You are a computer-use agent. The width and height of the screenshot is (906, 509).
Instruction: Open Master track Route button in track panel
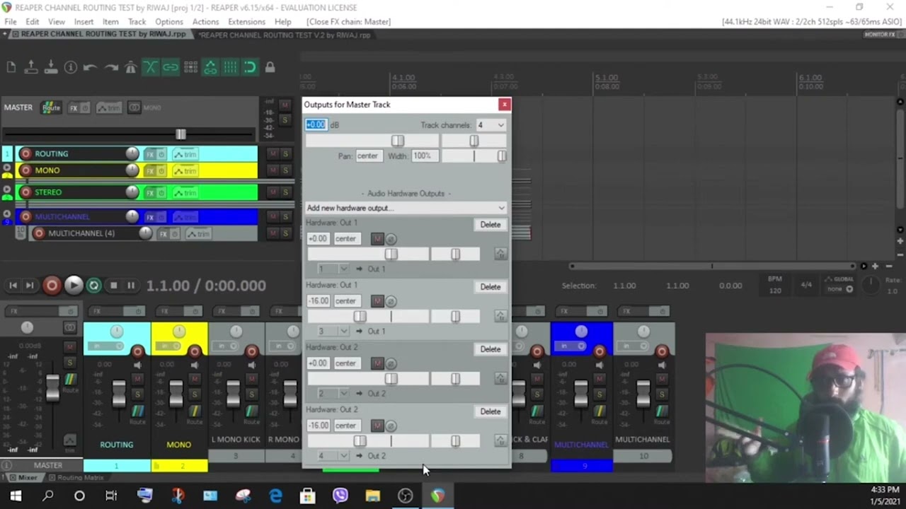click(x=52, y=107)
